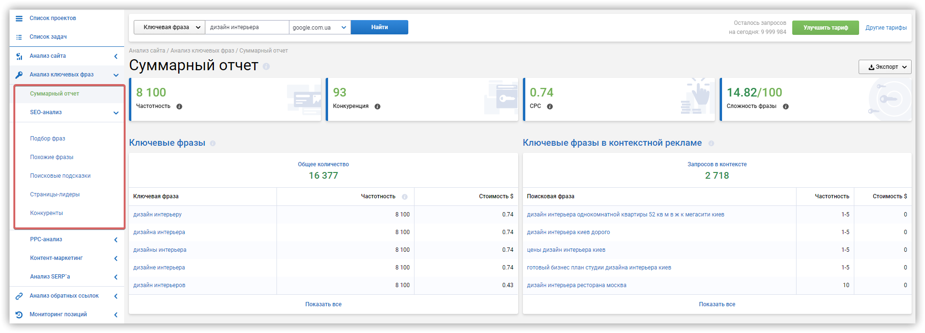
Task: Click the info icon next to Частотность metric
Action: [179, 107]
